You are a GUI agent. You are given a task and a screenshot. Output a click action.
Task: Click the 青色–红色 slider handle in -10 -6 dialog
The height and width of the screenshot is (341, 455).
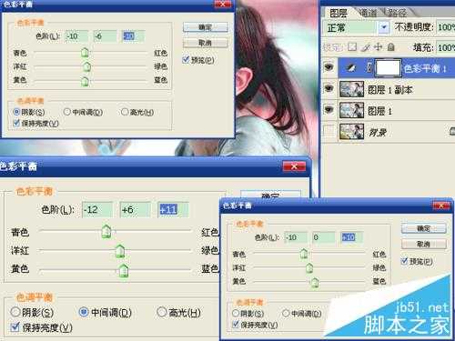point(85,53)
